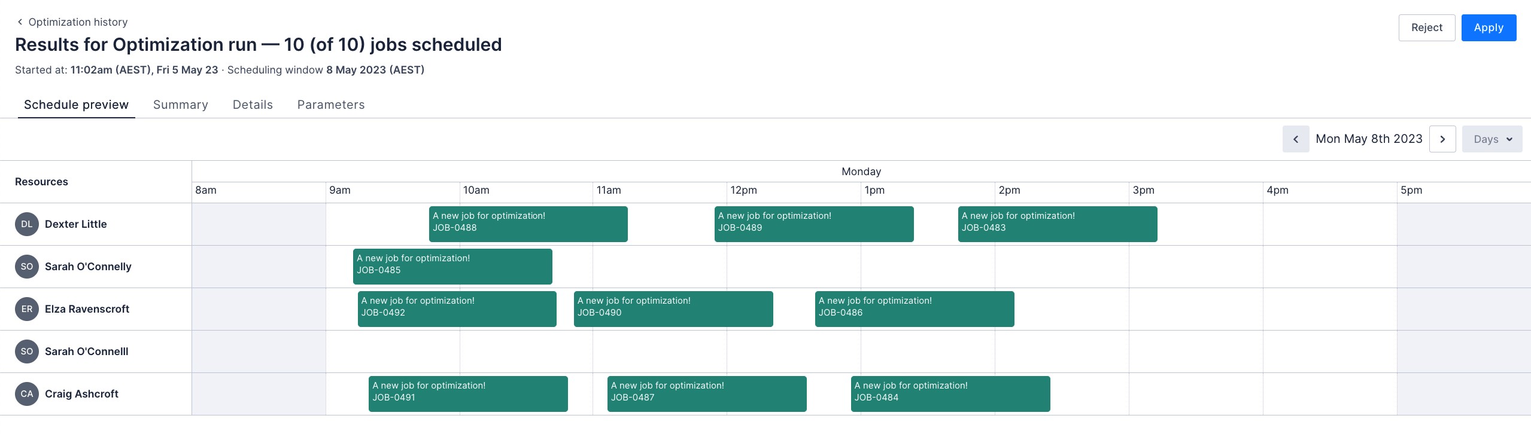Click the Monday day header
The image size is (1531, 434).
(861, 172)
